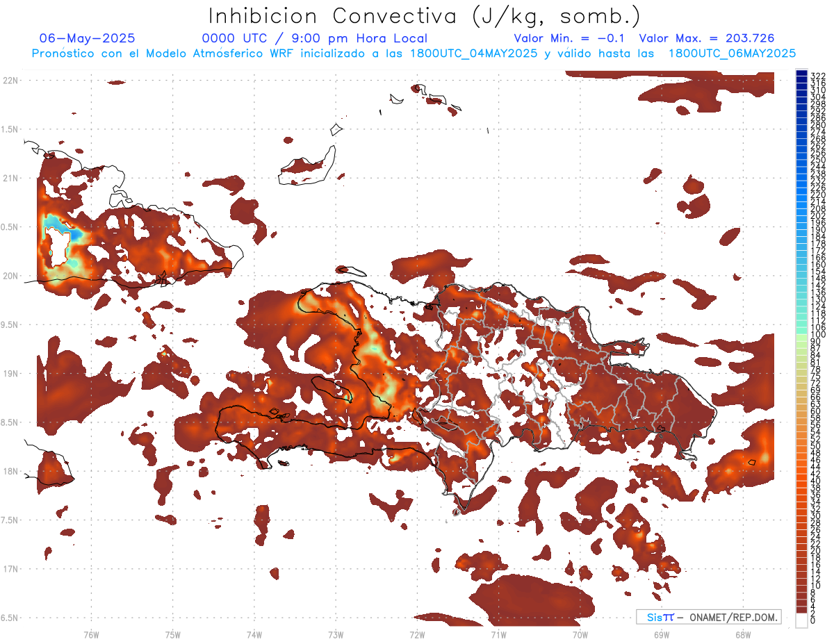This screenshot has height=644, width=834.
Task: Click the colorbar value label '10'
Action: click(816, 586)
